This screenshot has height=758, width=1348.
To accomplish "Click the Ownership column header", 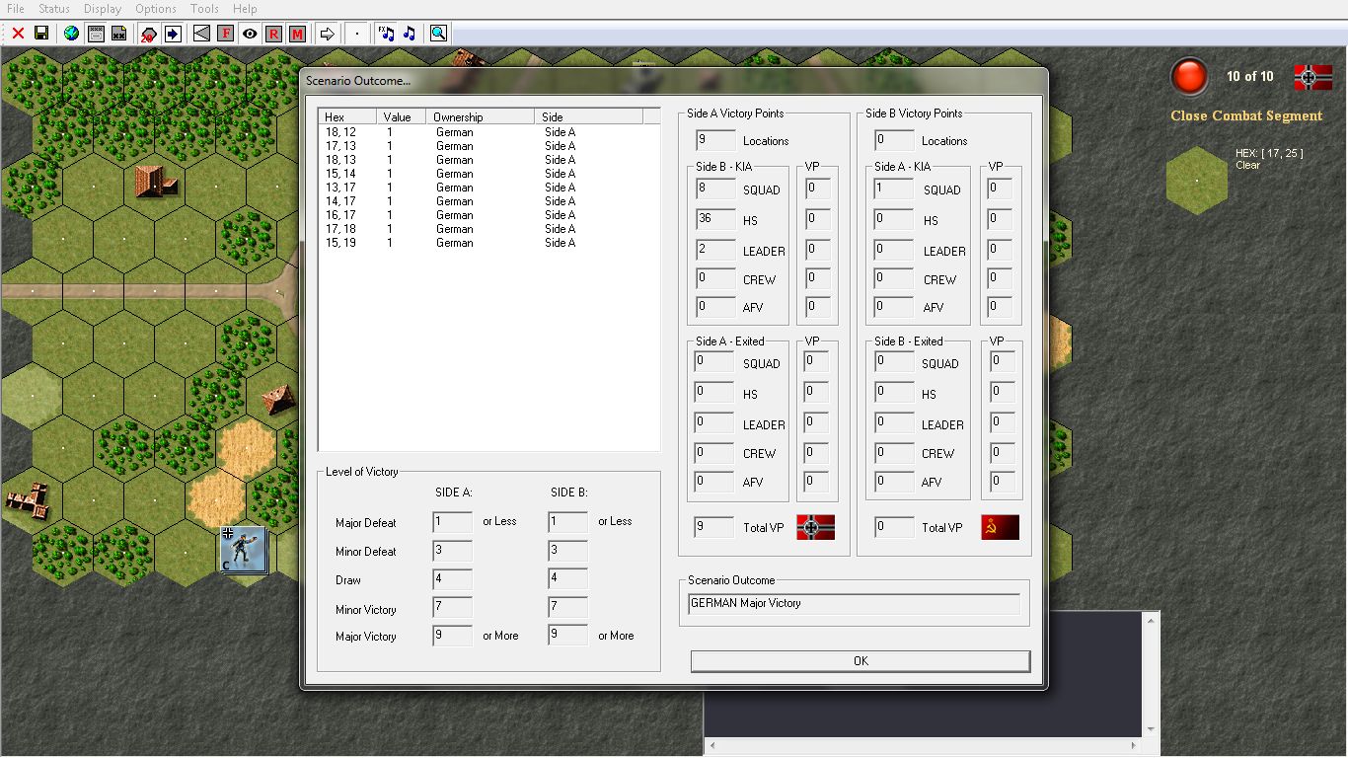I will click(482, 116).
